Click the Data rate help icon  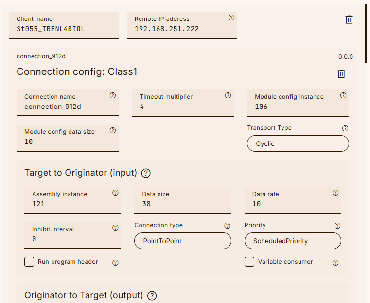(335, 193)
